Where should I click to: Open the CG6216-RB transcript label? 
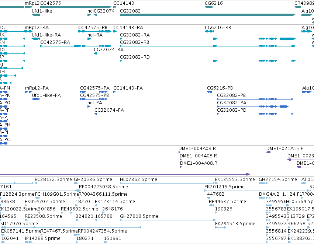pyautogui.click(x=218, y=27)
